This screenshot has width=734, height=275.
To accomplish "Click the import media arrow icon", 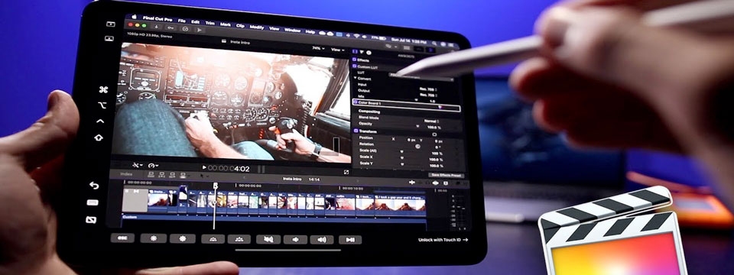I will coord(156,26).
